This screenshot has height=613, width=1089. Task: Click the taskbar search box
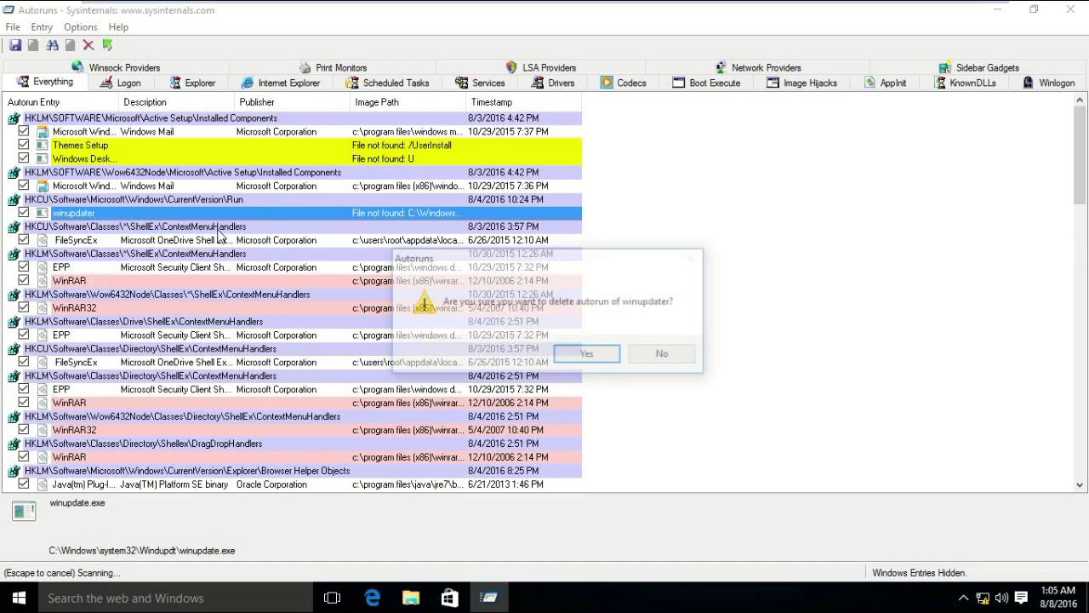(174, 598)
